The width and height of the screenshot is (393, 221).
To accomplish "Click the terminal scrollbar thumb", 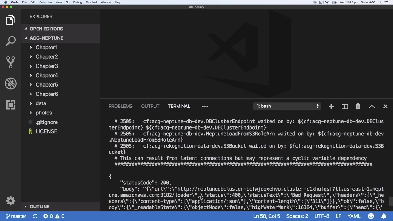I will tap(391, 202).
